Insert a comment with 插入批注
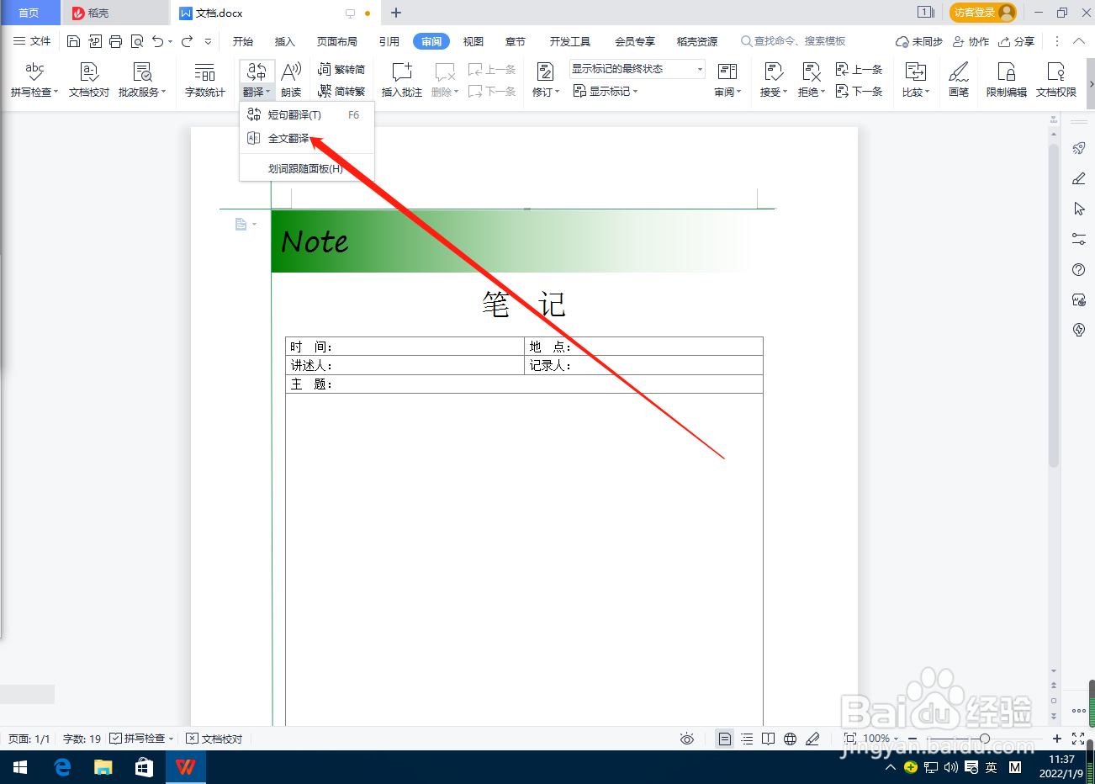The height and width of the screenshot is (784, 1095). coord(402,80)
